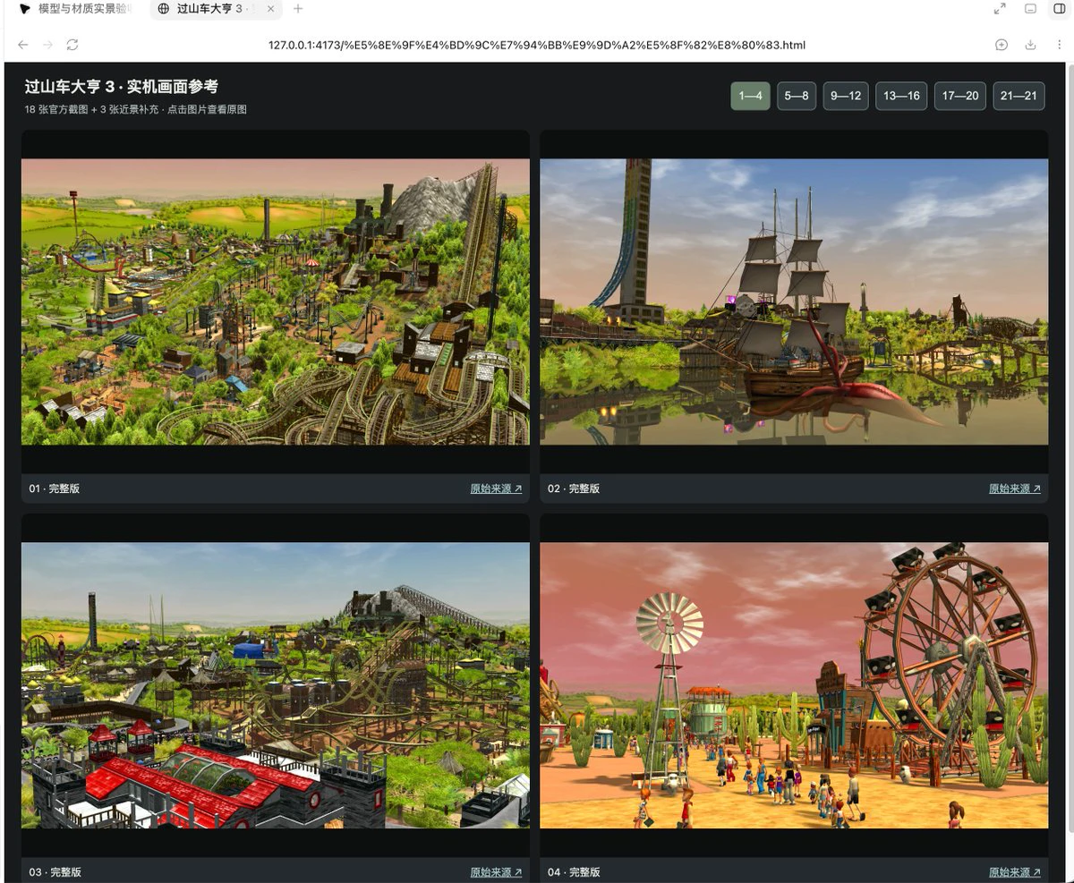Viewport: 1074px width, 883px height.
Task: Open 原始来源 link for image 04
Action: point(1015,872)
